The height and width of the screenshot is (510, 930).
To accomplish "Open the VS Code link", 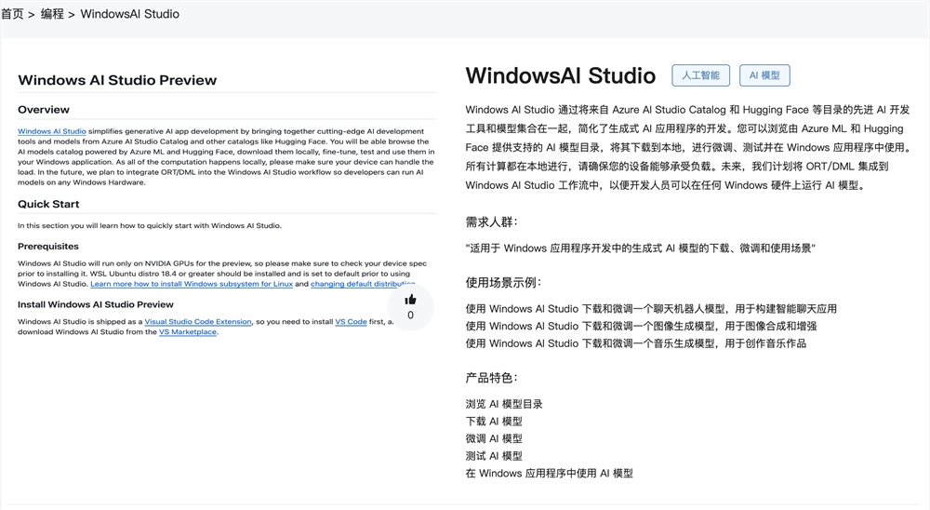I will click(x=352, y=322).
